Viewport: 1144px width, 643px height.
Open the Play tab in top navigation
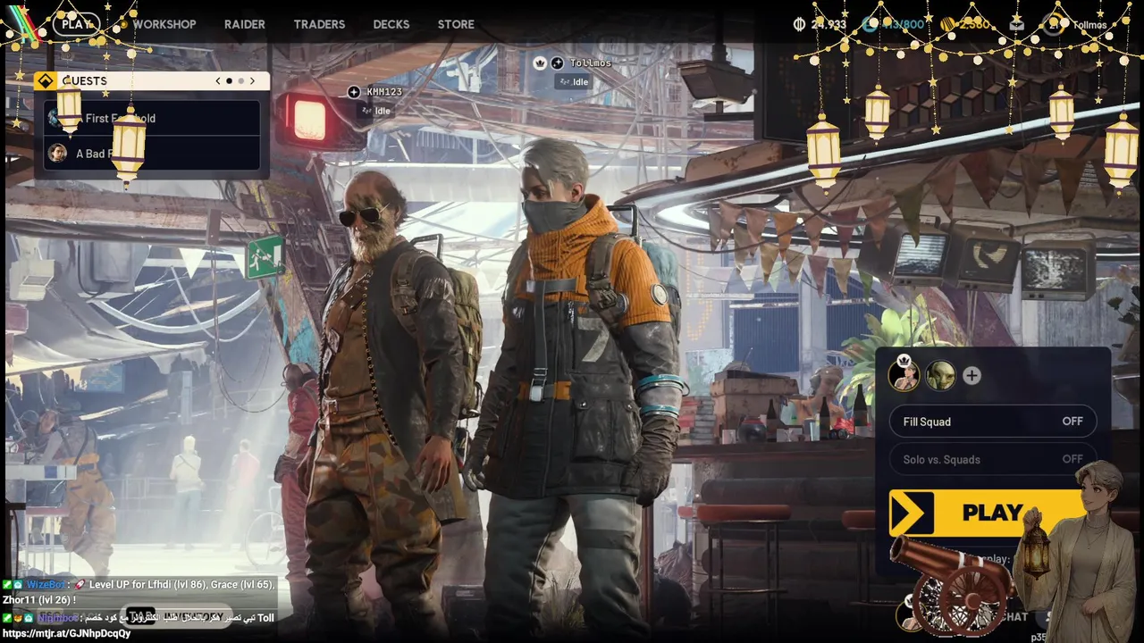pyautogui.click(x=77, y=24)
